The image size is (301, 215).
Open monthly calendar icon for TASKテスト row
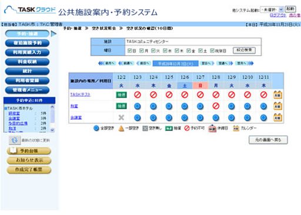tap(277, 95)
